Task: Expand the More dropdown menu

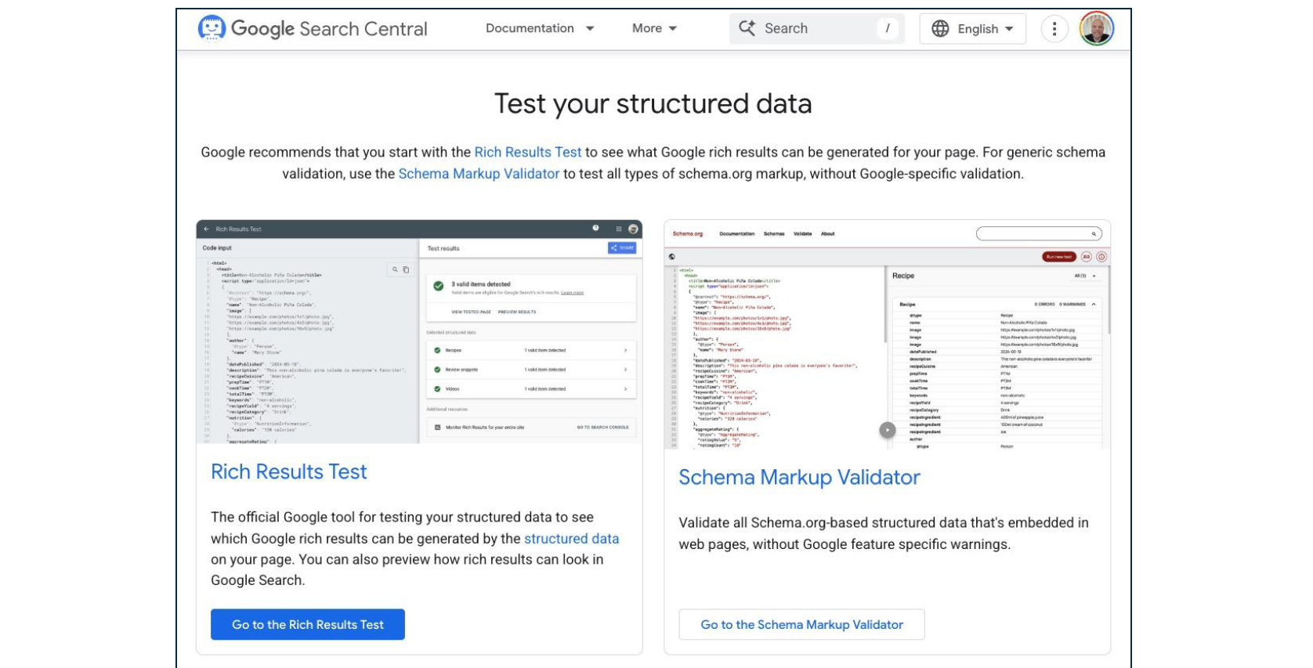Action: pyautogui.click(x=654, y=28)
